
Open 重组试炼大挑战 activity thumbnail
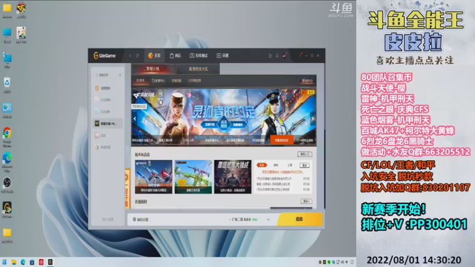[x=233, y=177]
